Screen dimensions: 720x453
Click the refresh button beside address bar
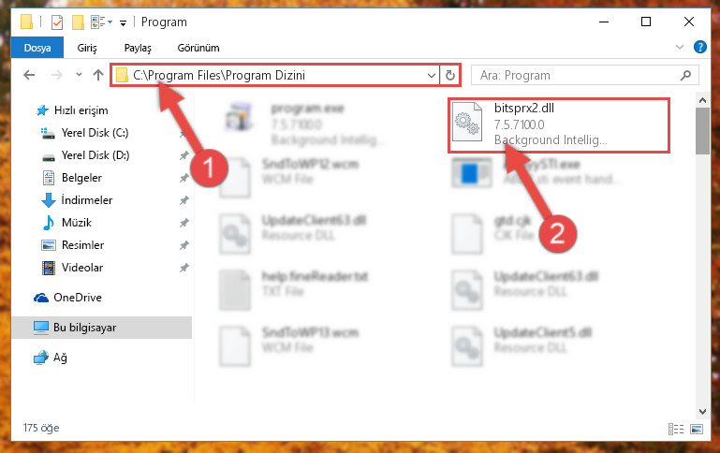pos(450,75)
